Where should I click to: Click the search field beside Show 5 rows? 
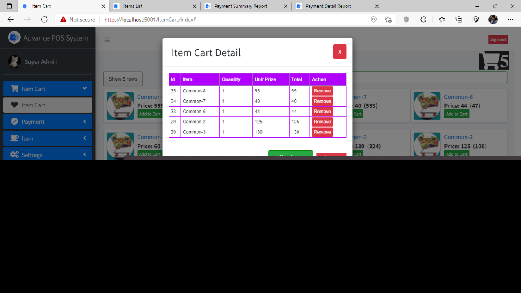click(x=430, y=77)
